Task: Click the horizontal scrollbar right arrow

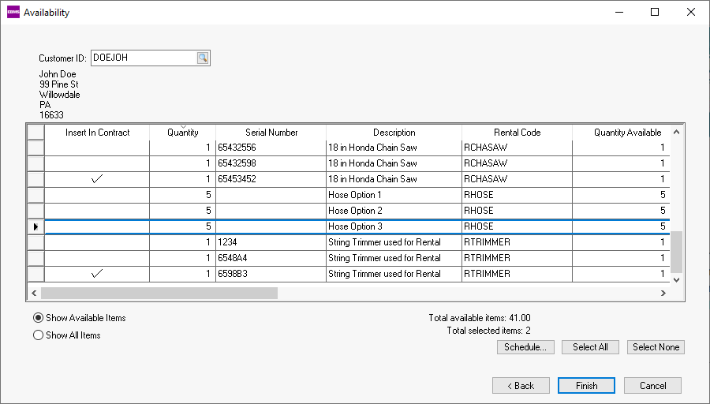Action: (663, 293)
